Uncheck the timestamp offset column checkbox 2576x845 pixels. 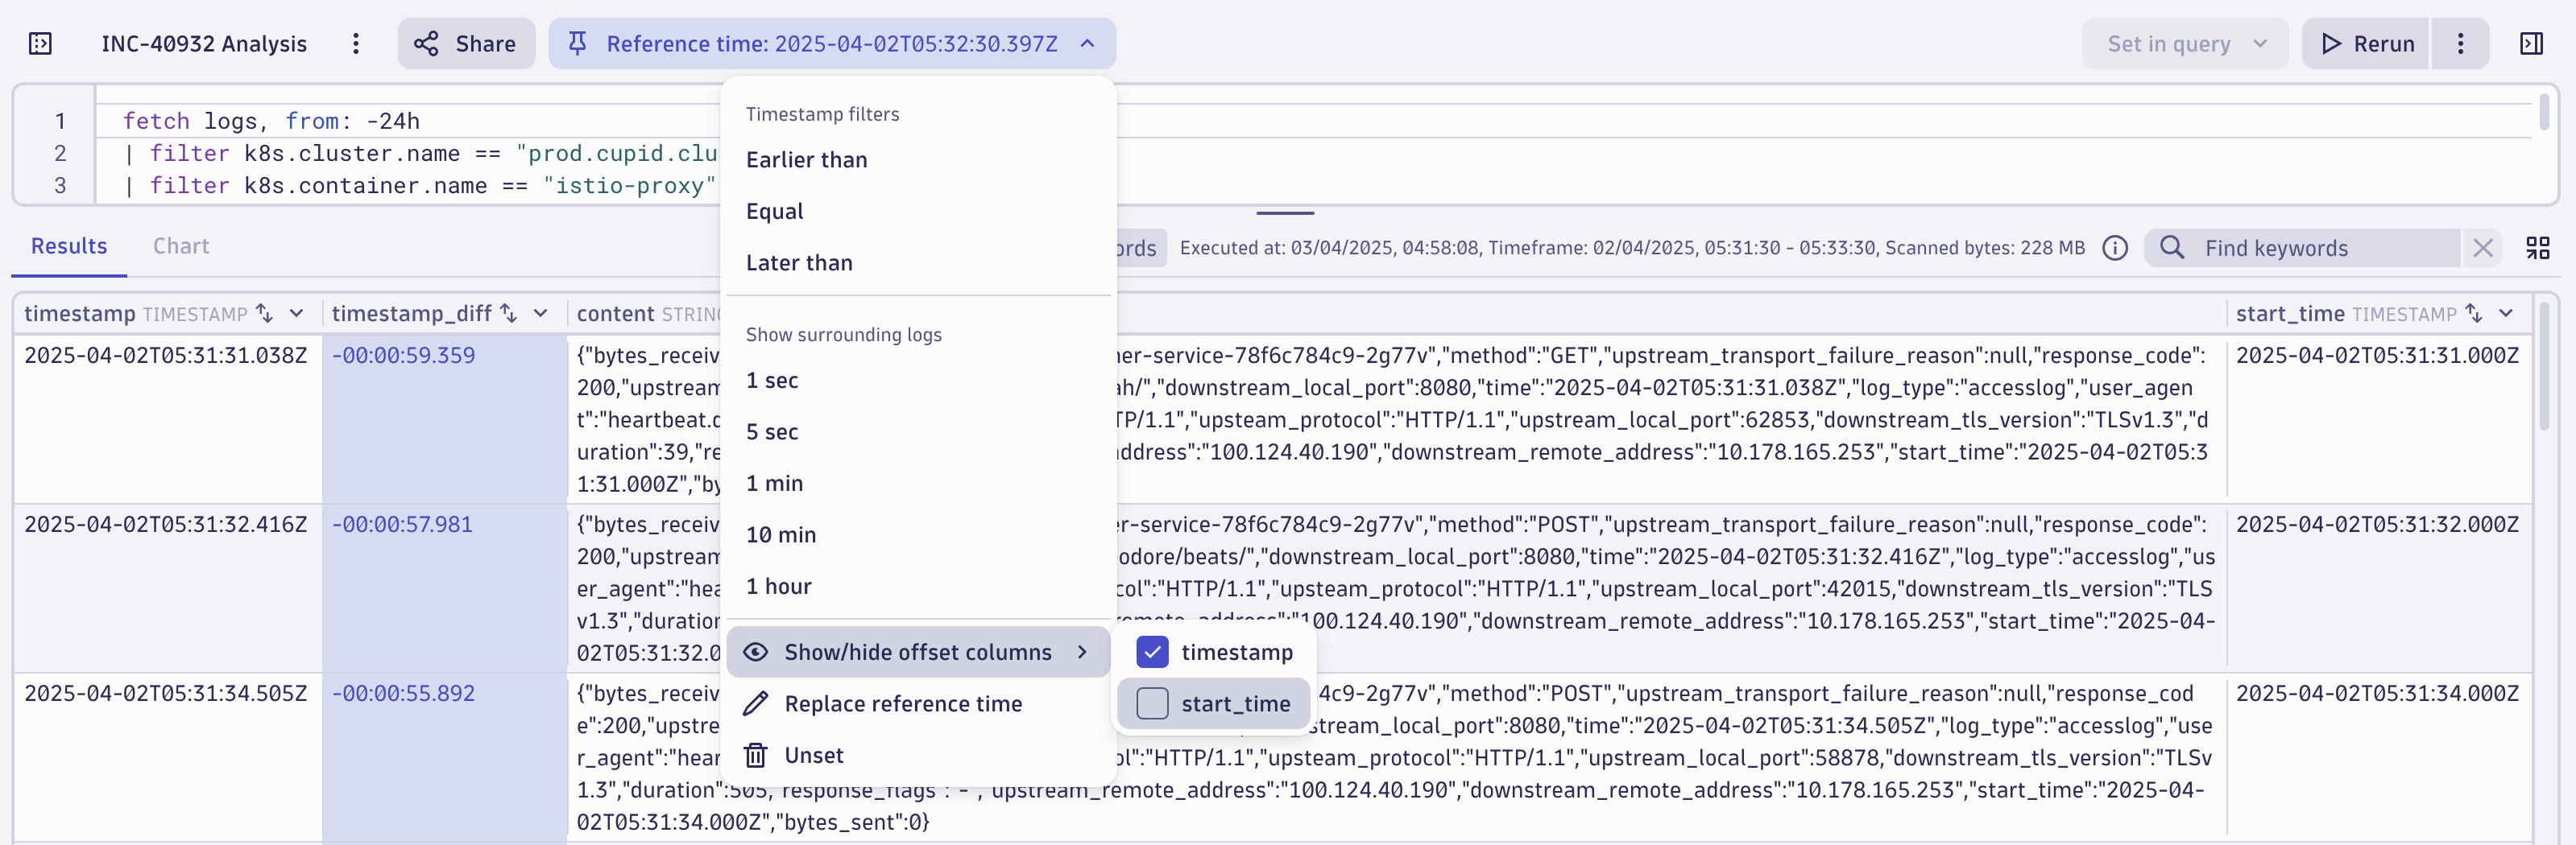point(1151,651)
